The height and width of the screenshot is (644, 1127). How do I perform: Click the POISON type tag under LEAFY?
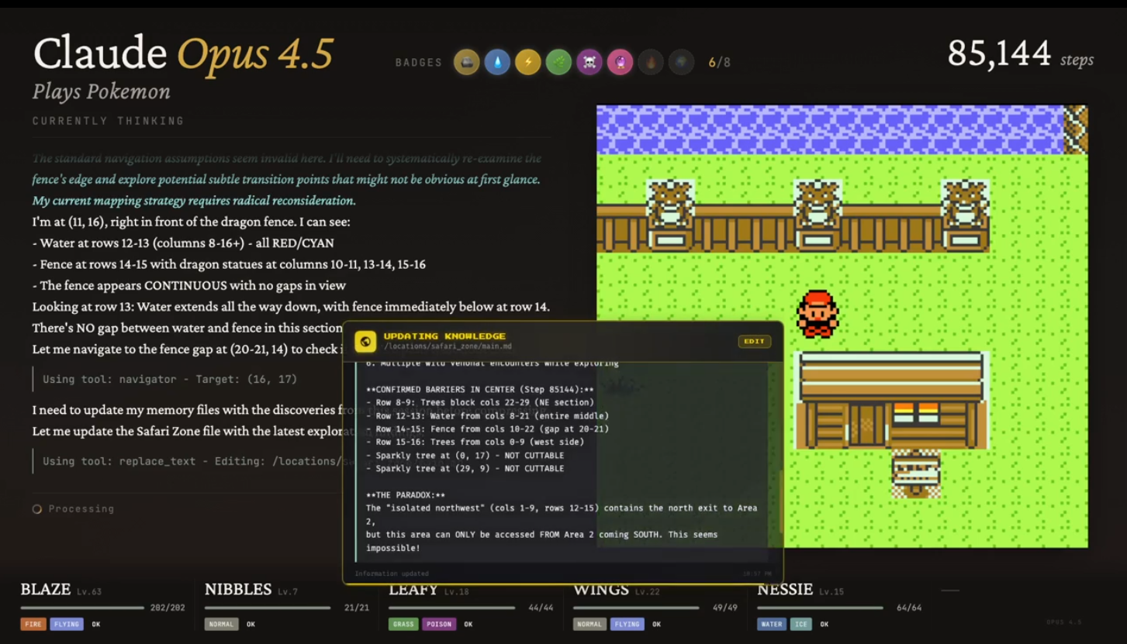[x=439, y=624]
